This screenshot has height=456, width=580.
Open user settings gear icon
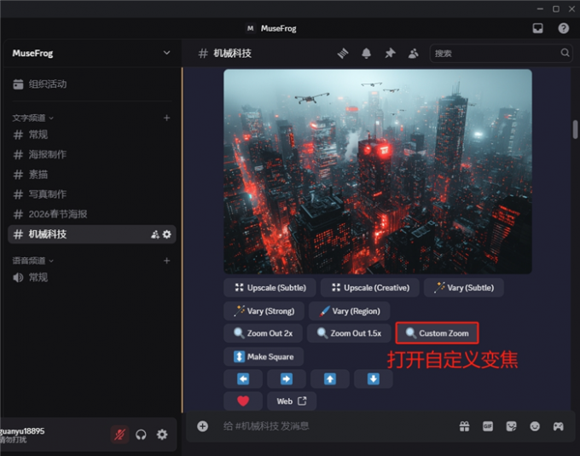pos(162,435)
